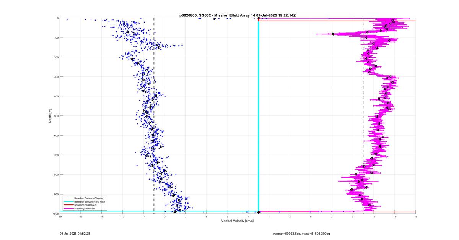
Task: Click the plot title 'p6020805: SG602 - Mission Ellett Array 14'
Action: pos(217,15)
